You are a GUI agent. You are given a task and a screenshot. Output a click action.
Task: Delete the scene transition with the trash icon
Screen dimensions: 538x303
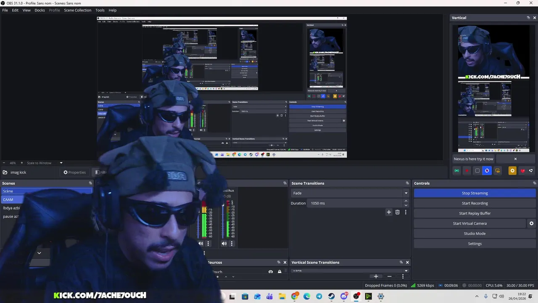397,212
